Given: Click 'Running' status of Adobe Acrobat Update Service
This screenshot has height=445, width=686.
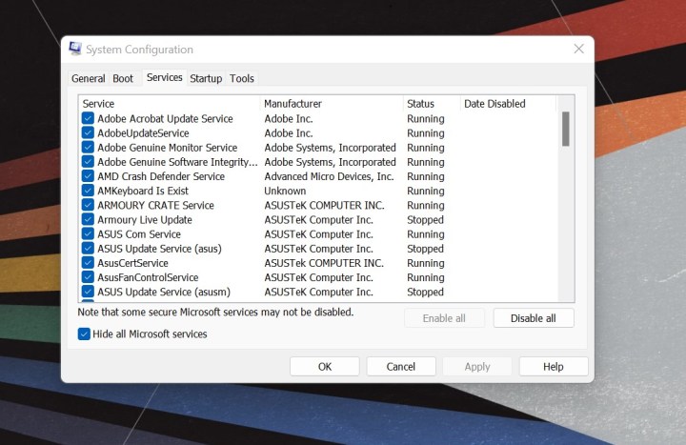Looking at the screenshot, I should click(x=426, y=118).
